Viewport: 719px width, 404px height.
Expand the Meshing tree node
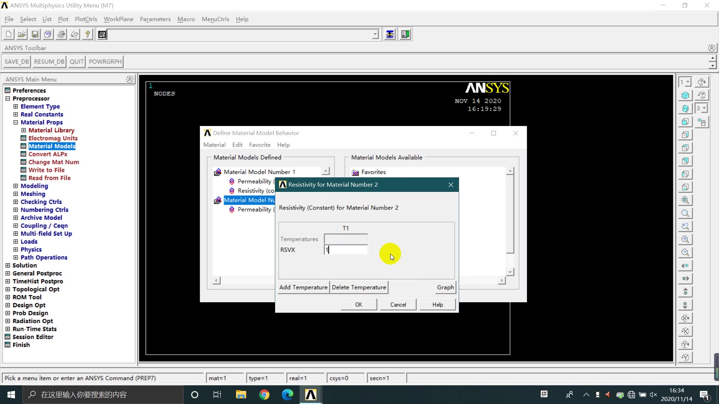click(x=16, y=194)
